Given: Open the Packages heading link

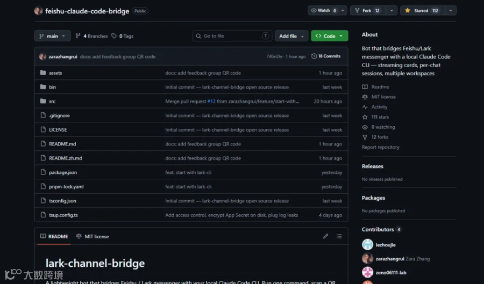Looking at the screenshot, I should 373,198.
